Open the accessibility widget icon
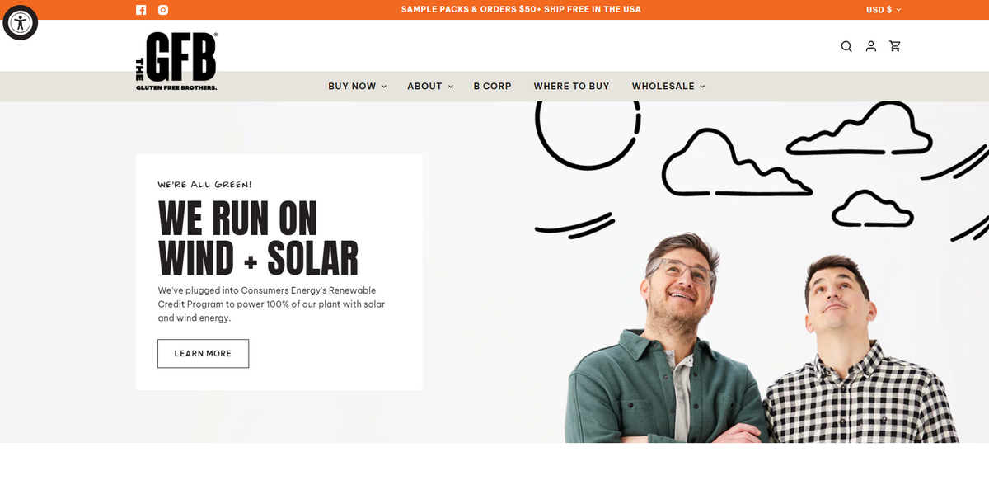 tap(21, 22)
